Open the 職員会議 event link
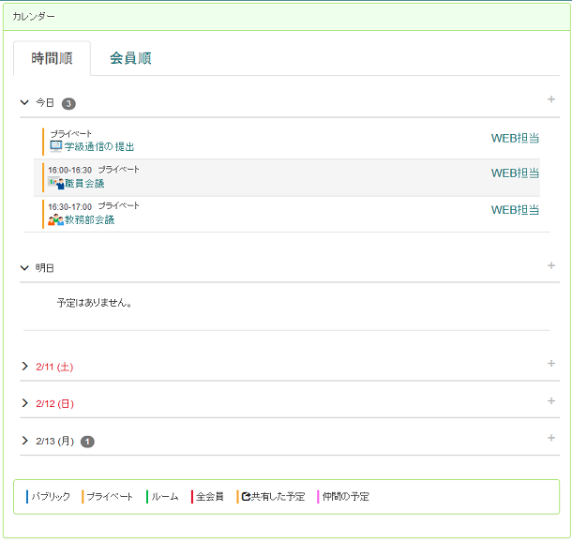The width and height of the screenshot is (572, 541). pyautogui.click(x=84, y=183)
